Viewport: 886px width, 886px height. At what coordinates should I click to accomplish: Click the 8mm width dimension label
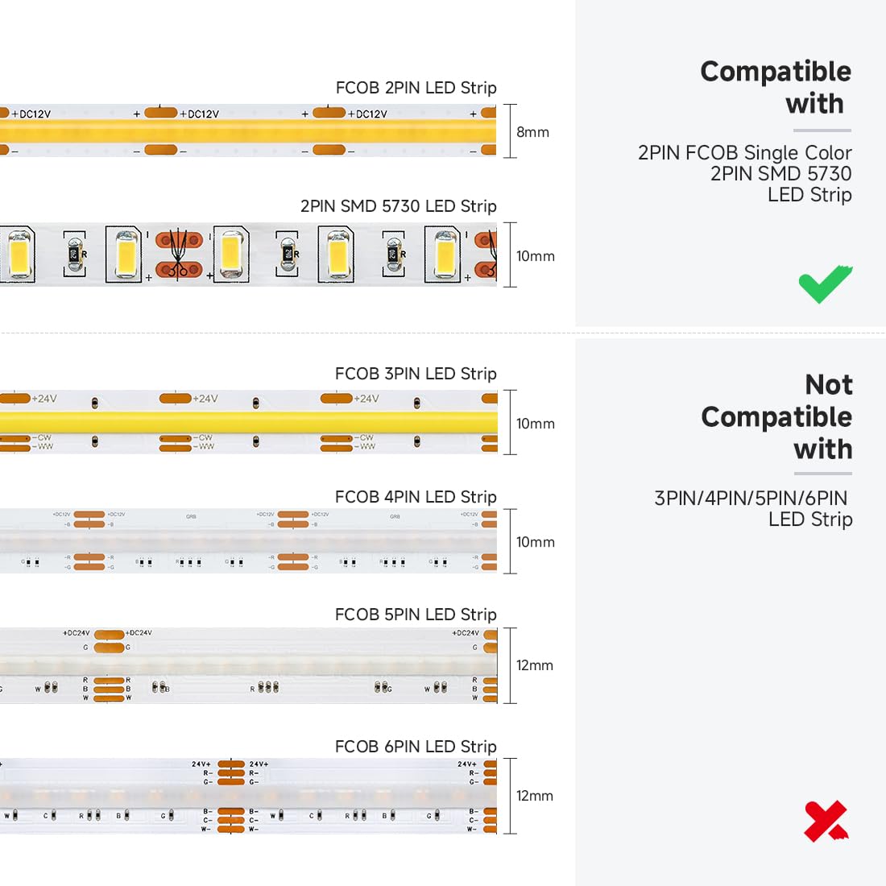pos(532,132)
